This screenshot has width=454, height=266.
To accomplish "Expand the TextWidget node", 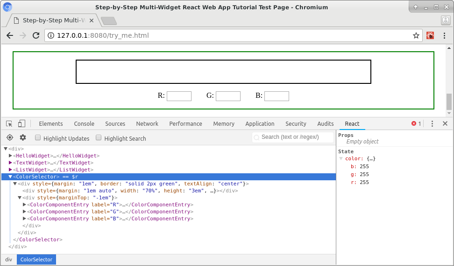I will 10,163.
